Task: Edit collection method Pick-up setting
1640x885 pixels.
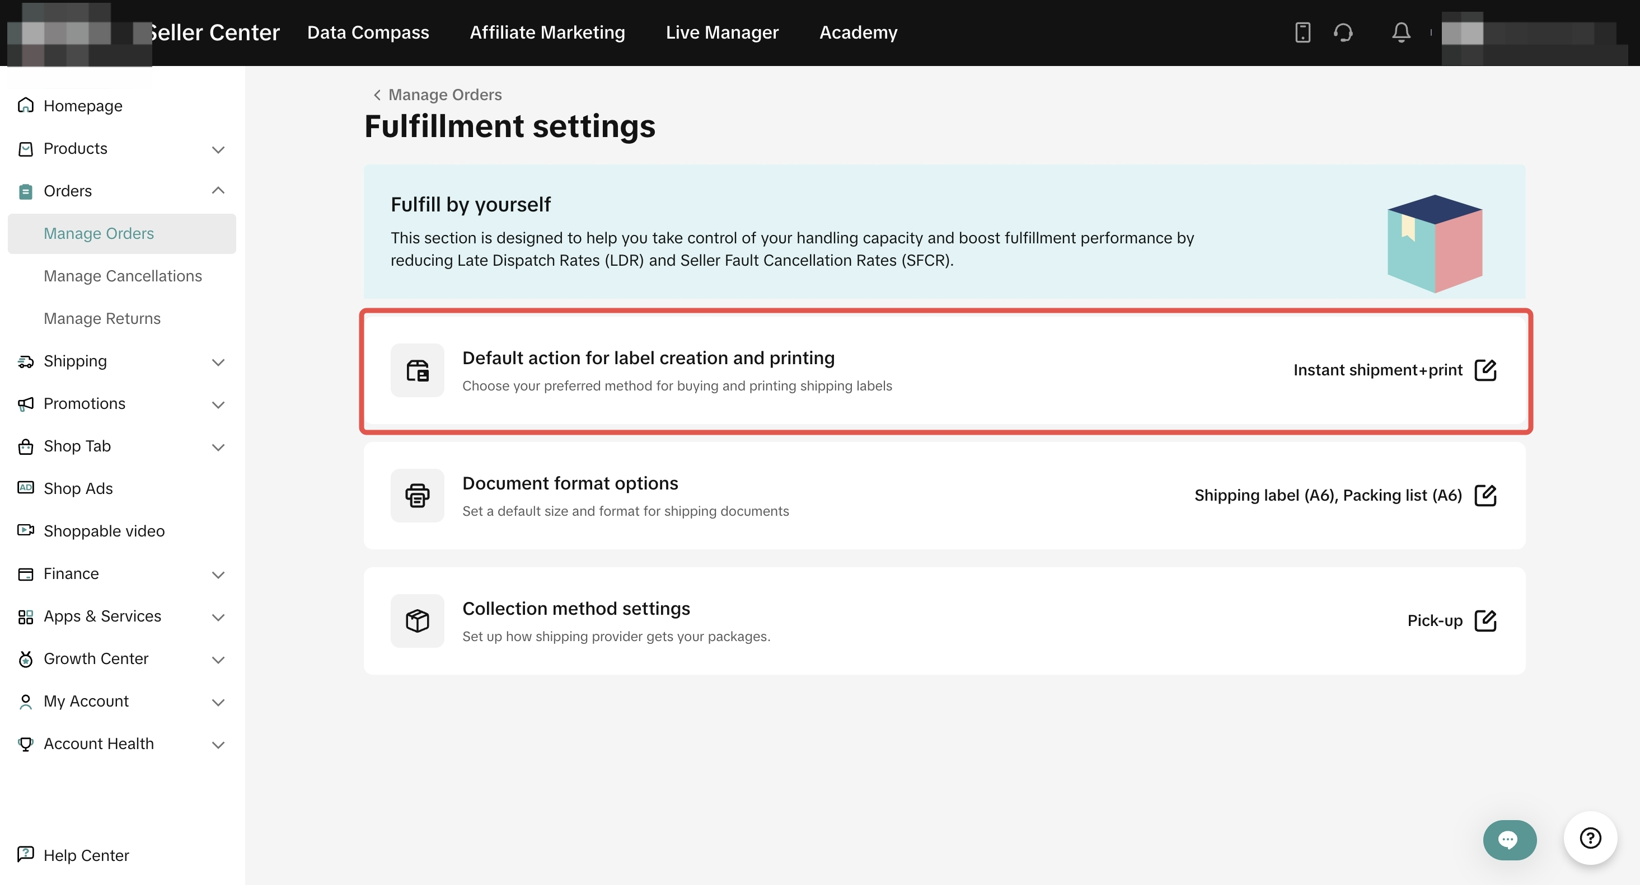Action: click(1486, 621)
